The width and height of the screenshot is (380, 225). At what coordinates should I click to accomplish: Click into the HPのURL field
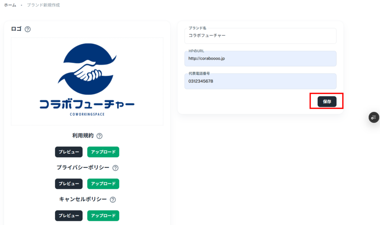(x=260, y=59)
